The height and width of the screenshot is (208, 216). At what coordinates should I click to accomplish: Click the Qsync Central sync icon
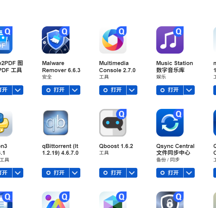coord(170,123)
